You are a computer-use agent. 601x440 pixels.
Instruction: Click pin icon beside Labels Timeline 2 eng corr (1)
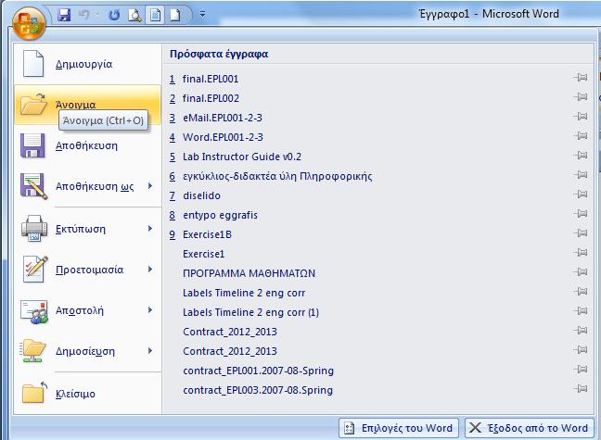[x=581, y=311]
